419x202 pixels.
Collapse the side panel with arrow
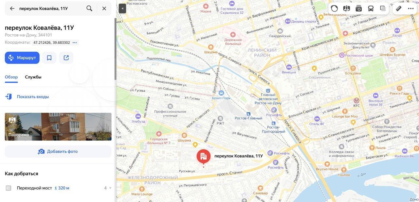click(x=122, y=8)
